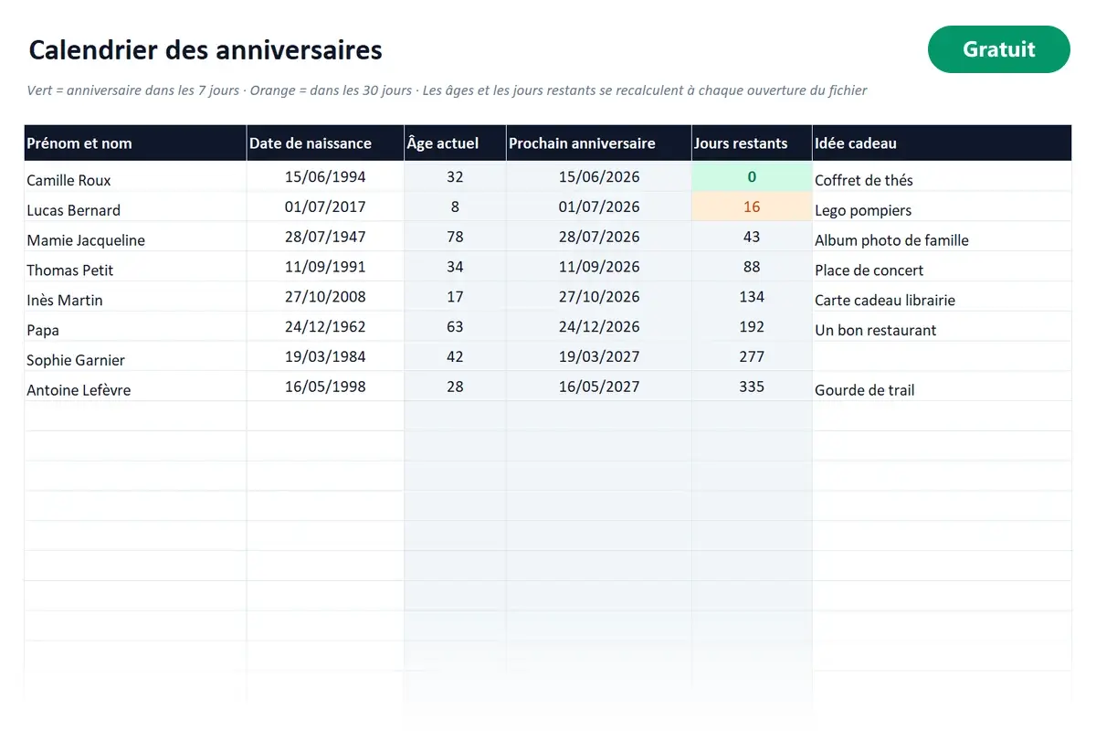Screen dimensions: 1096x731
Task: Select birth date 19/03/1984
Action: [325, 357]
